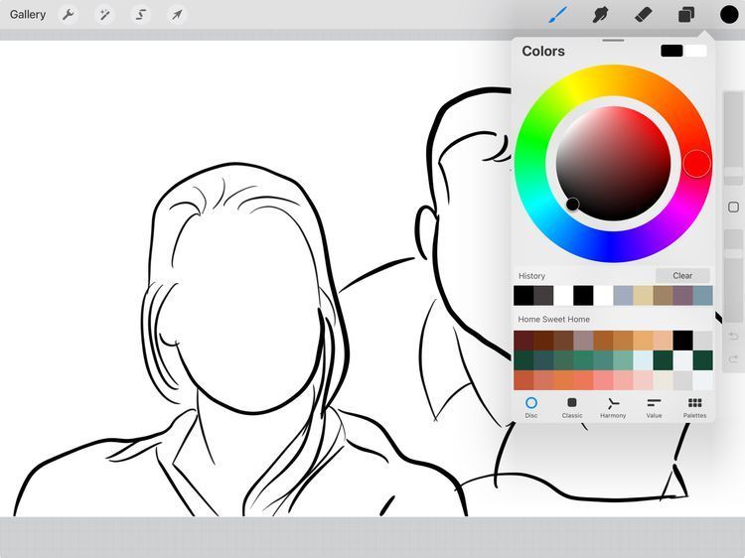
Task: Click the red hue reticle on color ring
Action: tap(697, 164)
